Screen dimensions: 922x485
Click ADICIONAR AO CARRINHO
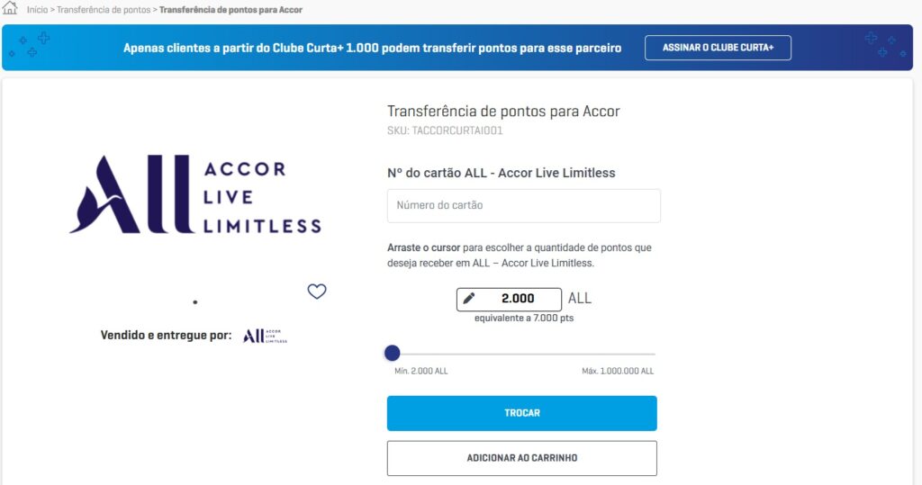521,458
